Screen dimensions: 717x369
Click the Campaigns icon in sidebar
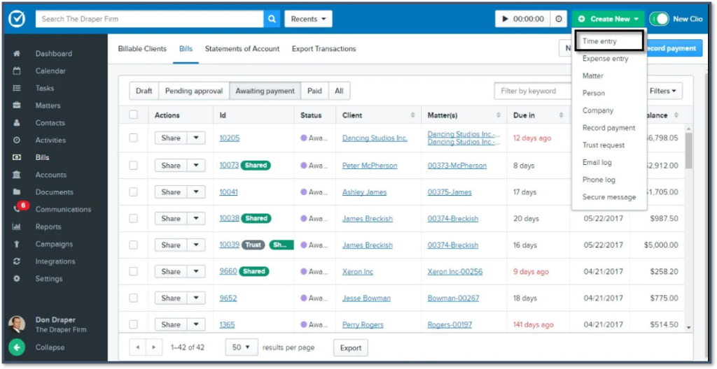click(17, 245)
